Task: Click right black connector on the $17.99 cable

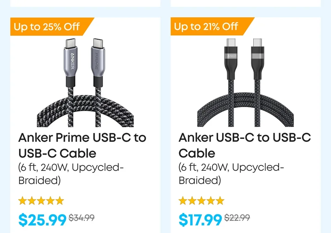Action: 258,54
